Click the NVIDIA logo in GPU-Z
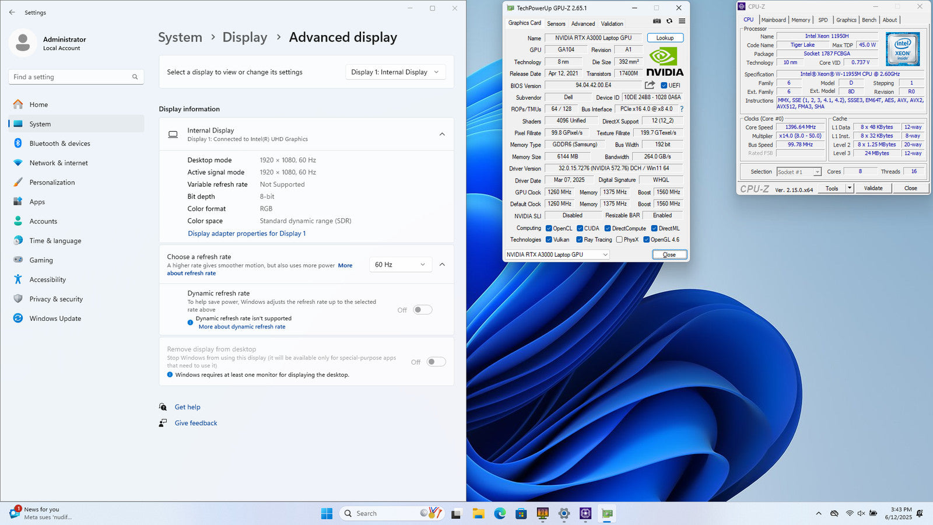933x525 pixels. tap(665, 62)
